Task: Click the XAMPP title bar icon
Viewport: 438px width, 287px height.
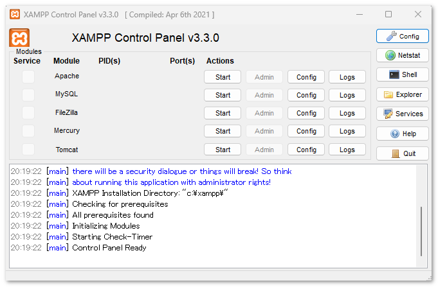Action: click(x=15, y=14)
